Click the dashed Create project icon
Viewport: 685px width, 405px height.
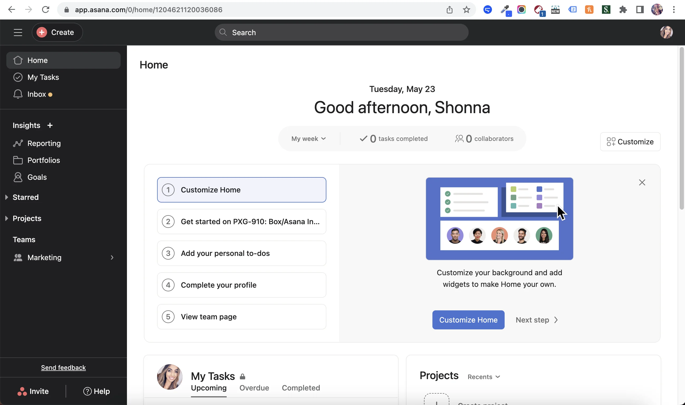click(436, 399)
